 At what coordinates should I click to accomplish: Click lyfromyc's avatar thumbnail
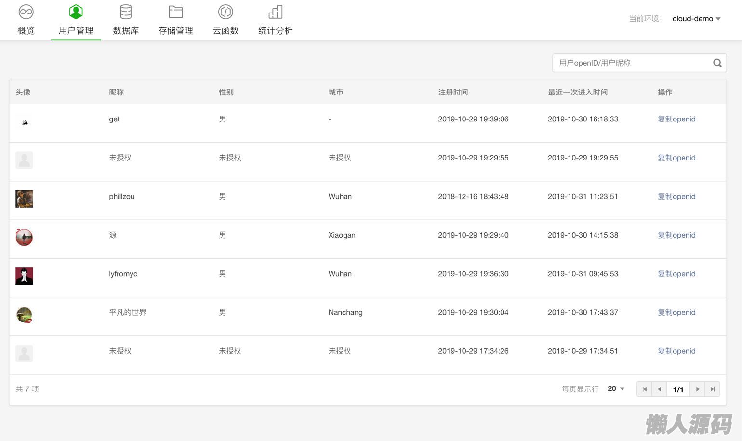tap(24, 276)
